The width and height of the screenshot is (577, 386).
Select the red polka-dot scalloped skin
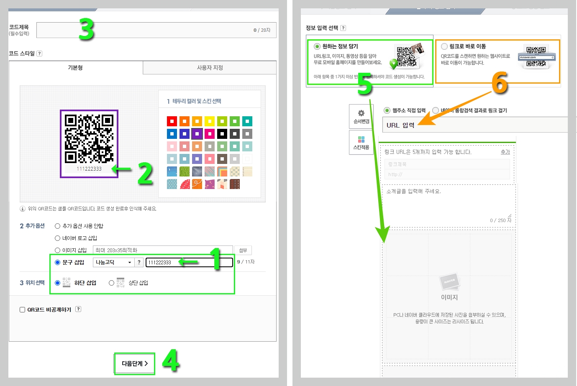tap(185, 184)
